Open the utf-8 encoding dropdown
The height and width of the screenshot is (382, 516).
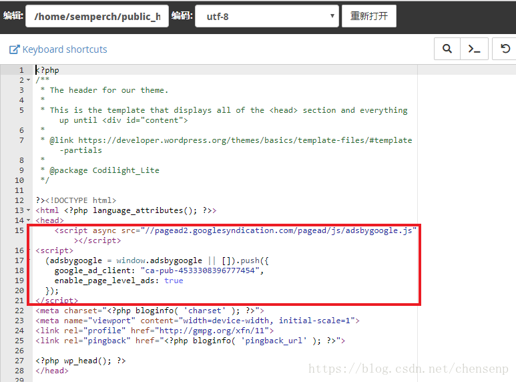(267, 16)
